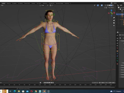The width and height of the screenshot is (124, 93).
Task: Jump to the timeline start
Action: click(44, 83)
